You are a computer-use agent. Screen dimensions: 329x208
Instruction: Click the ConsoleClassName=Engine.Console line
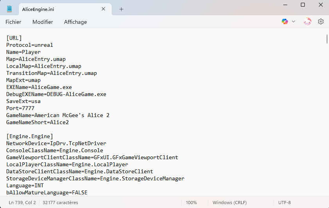pyautogui.click(x=55, y=150)
